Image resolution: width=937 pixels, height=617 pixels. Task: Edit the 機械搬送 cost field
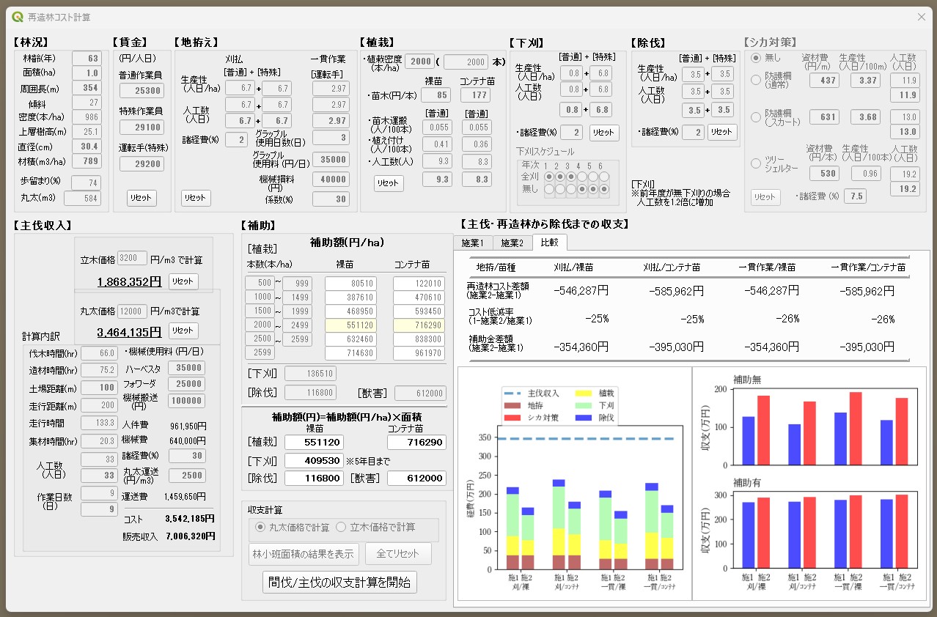[186, 401]
